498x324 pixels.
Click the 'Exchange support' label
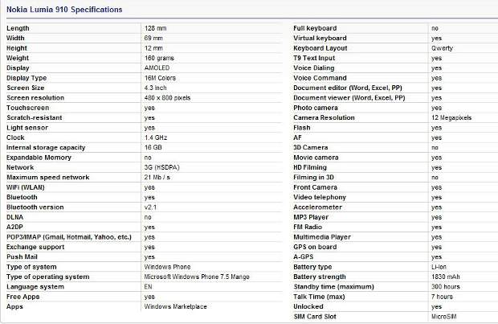[x=35, y=247]
